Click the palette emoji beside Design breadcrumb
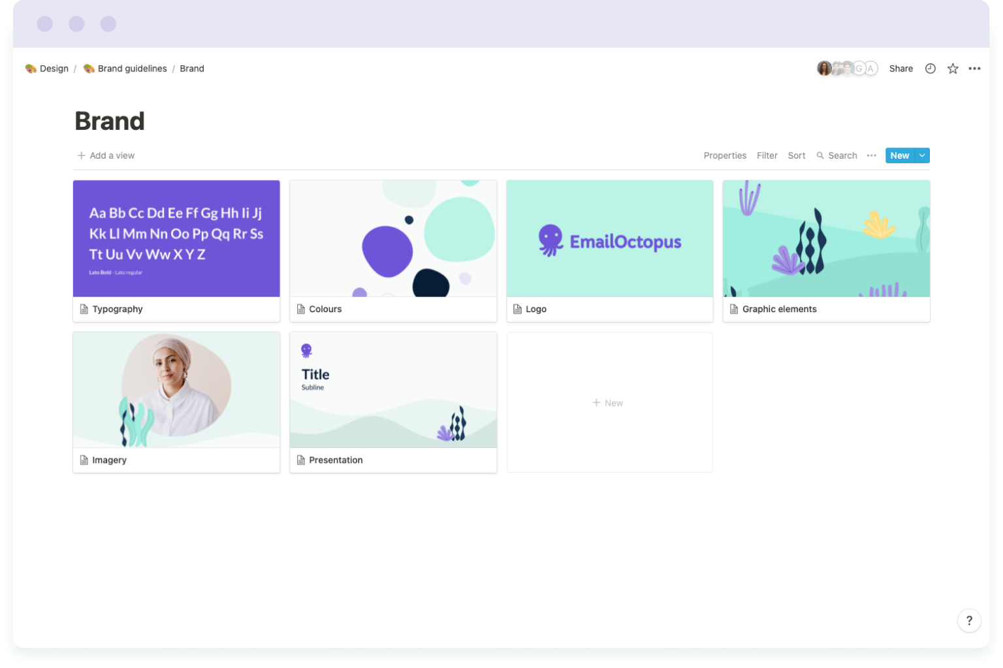This screenshot has height=668, width=1003. [30, 68]
